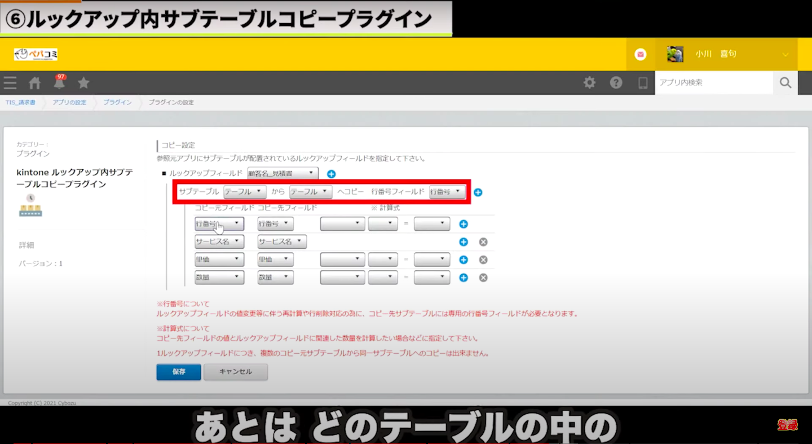
Task: Add row after 数量 with plus icon
Action: (x=464, y=278)
